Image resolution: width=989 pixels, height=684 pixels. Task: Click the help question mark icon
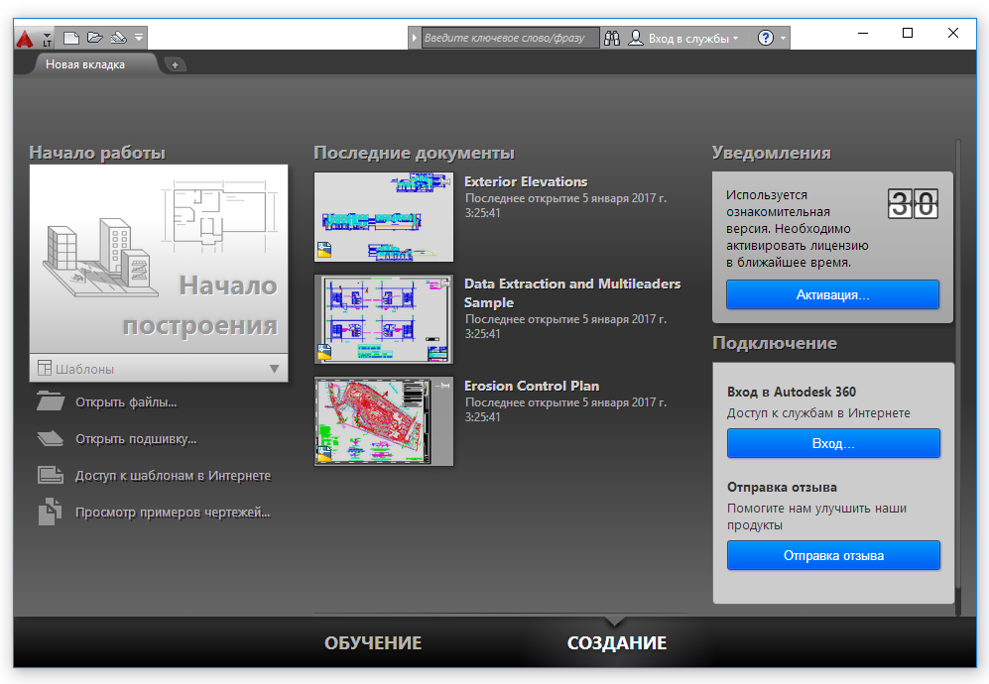pyautogui.click(x=766, y=39)
